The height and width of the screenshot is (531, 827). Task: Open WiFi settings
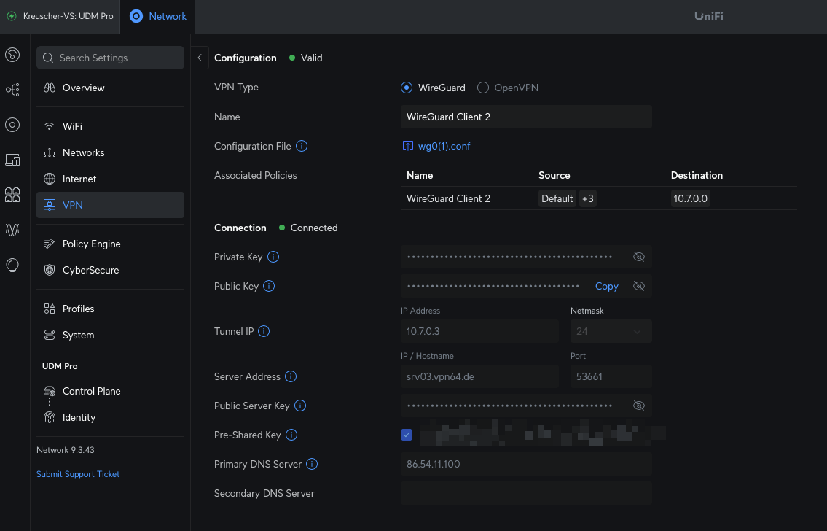(110, 126)
